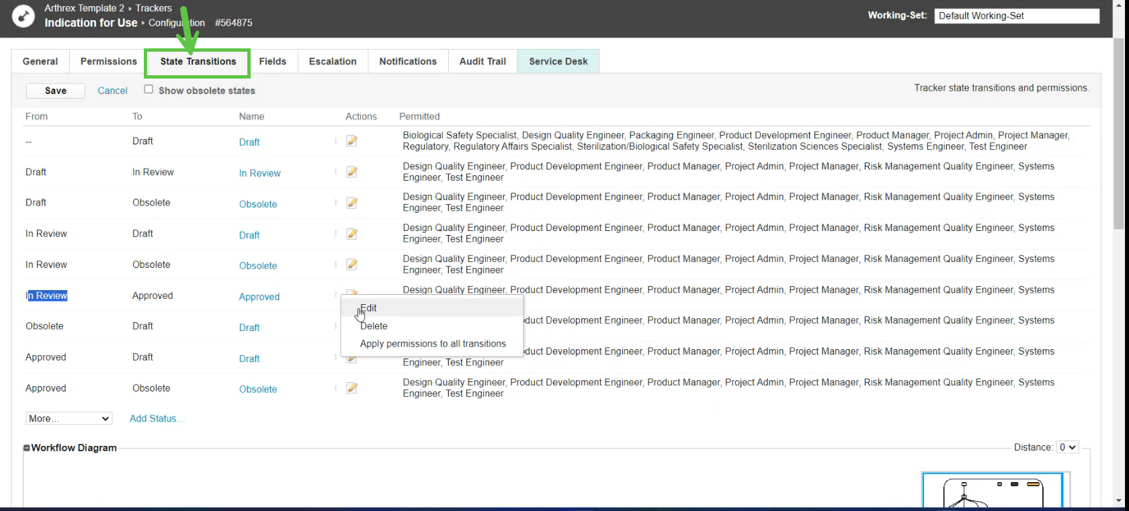Choose Delete from the context menu
The image size is (1129, 511).
[x=374, y=326]
